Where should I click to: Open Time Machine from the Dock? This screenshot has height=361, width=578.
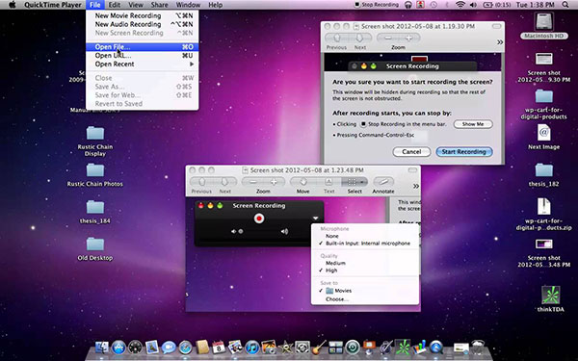point(353,347)
